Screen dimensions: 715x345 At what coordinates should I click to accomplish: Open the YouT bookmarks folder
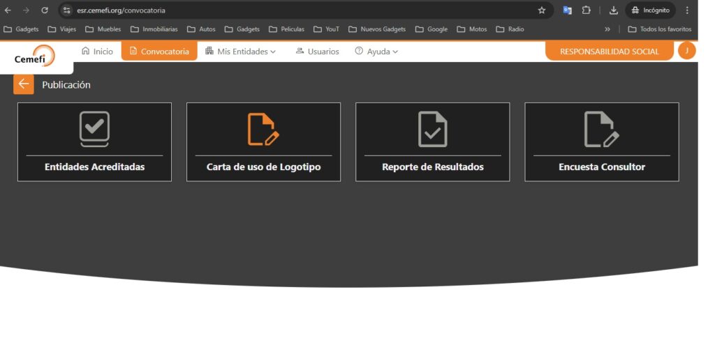[x=327, y=29]
